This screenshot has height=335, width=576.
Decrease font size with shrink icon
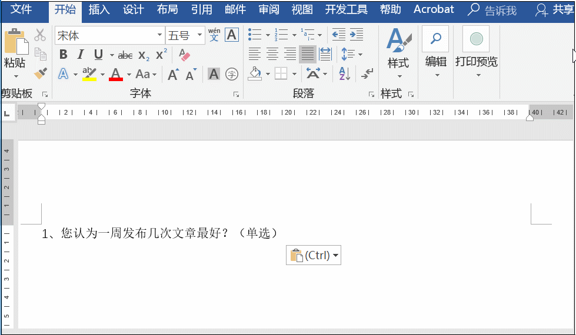coord(191,74)
